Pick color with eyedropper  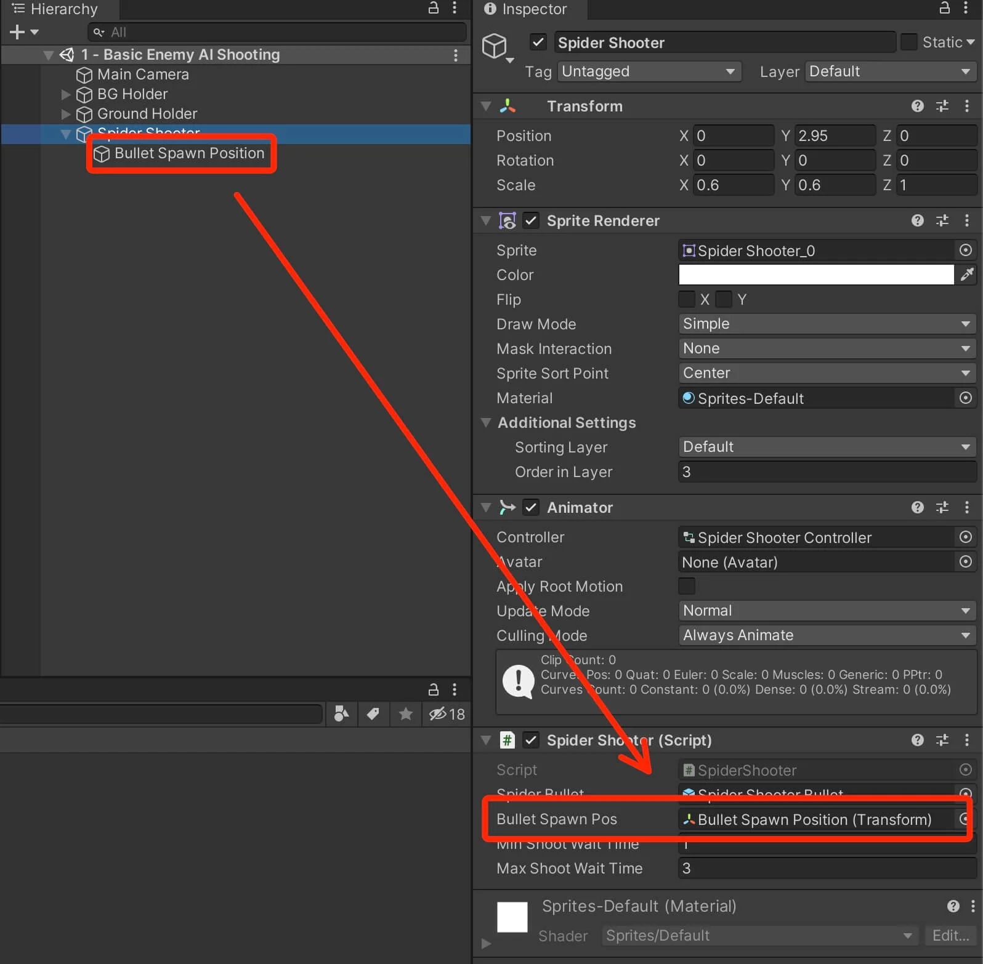tap(967, 275)
